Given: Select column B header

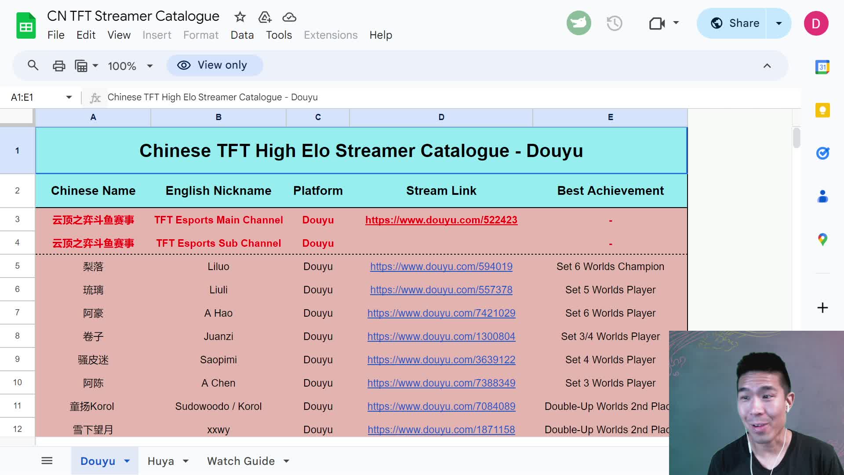Looking at the screenshot, I should (218, 117).
